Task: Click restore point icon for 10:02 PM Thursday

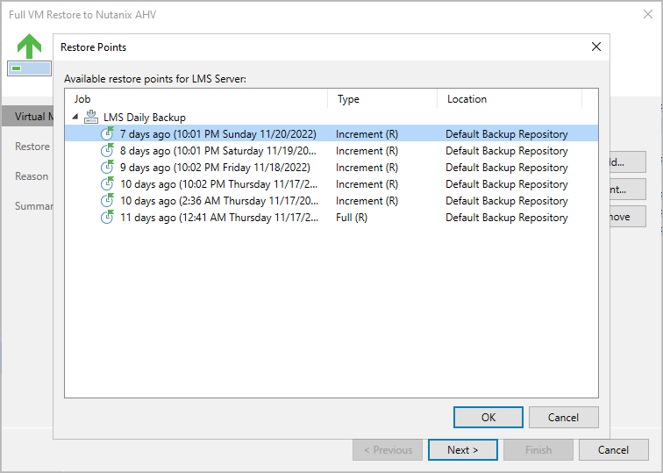Action: pos(107,184)
